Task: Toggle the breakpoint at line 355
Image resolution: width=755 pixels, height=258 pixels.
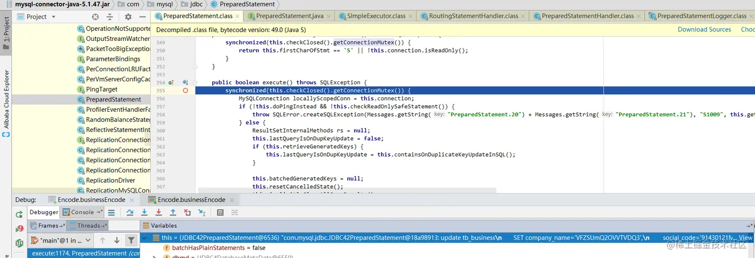Action: tap(185, 90)
